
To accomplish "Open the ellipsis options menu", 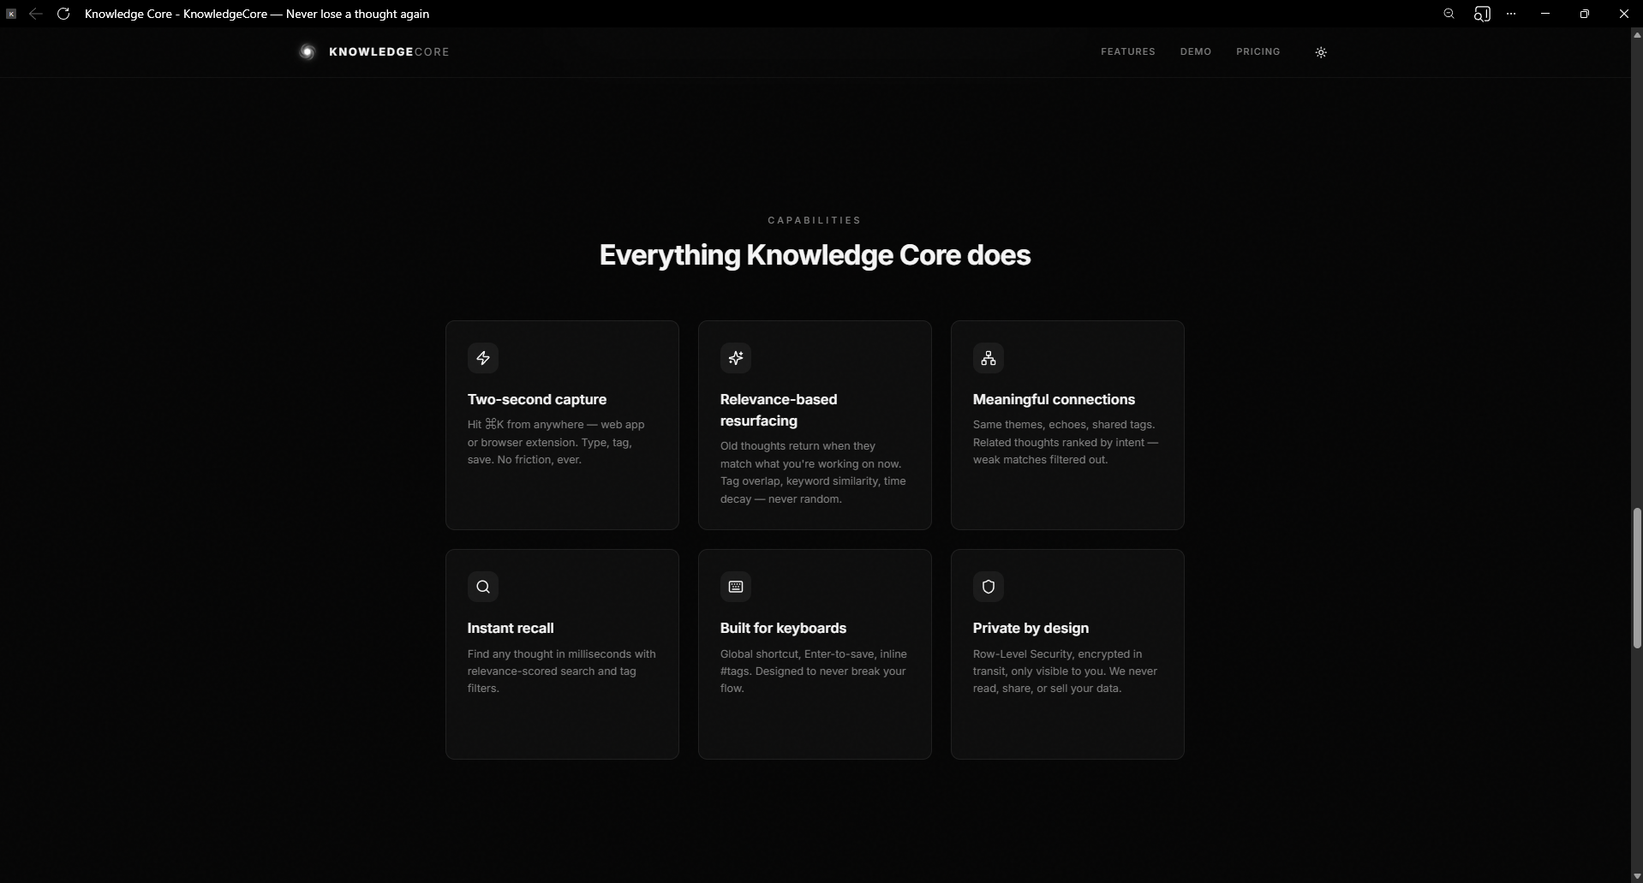I will 1512,14.
